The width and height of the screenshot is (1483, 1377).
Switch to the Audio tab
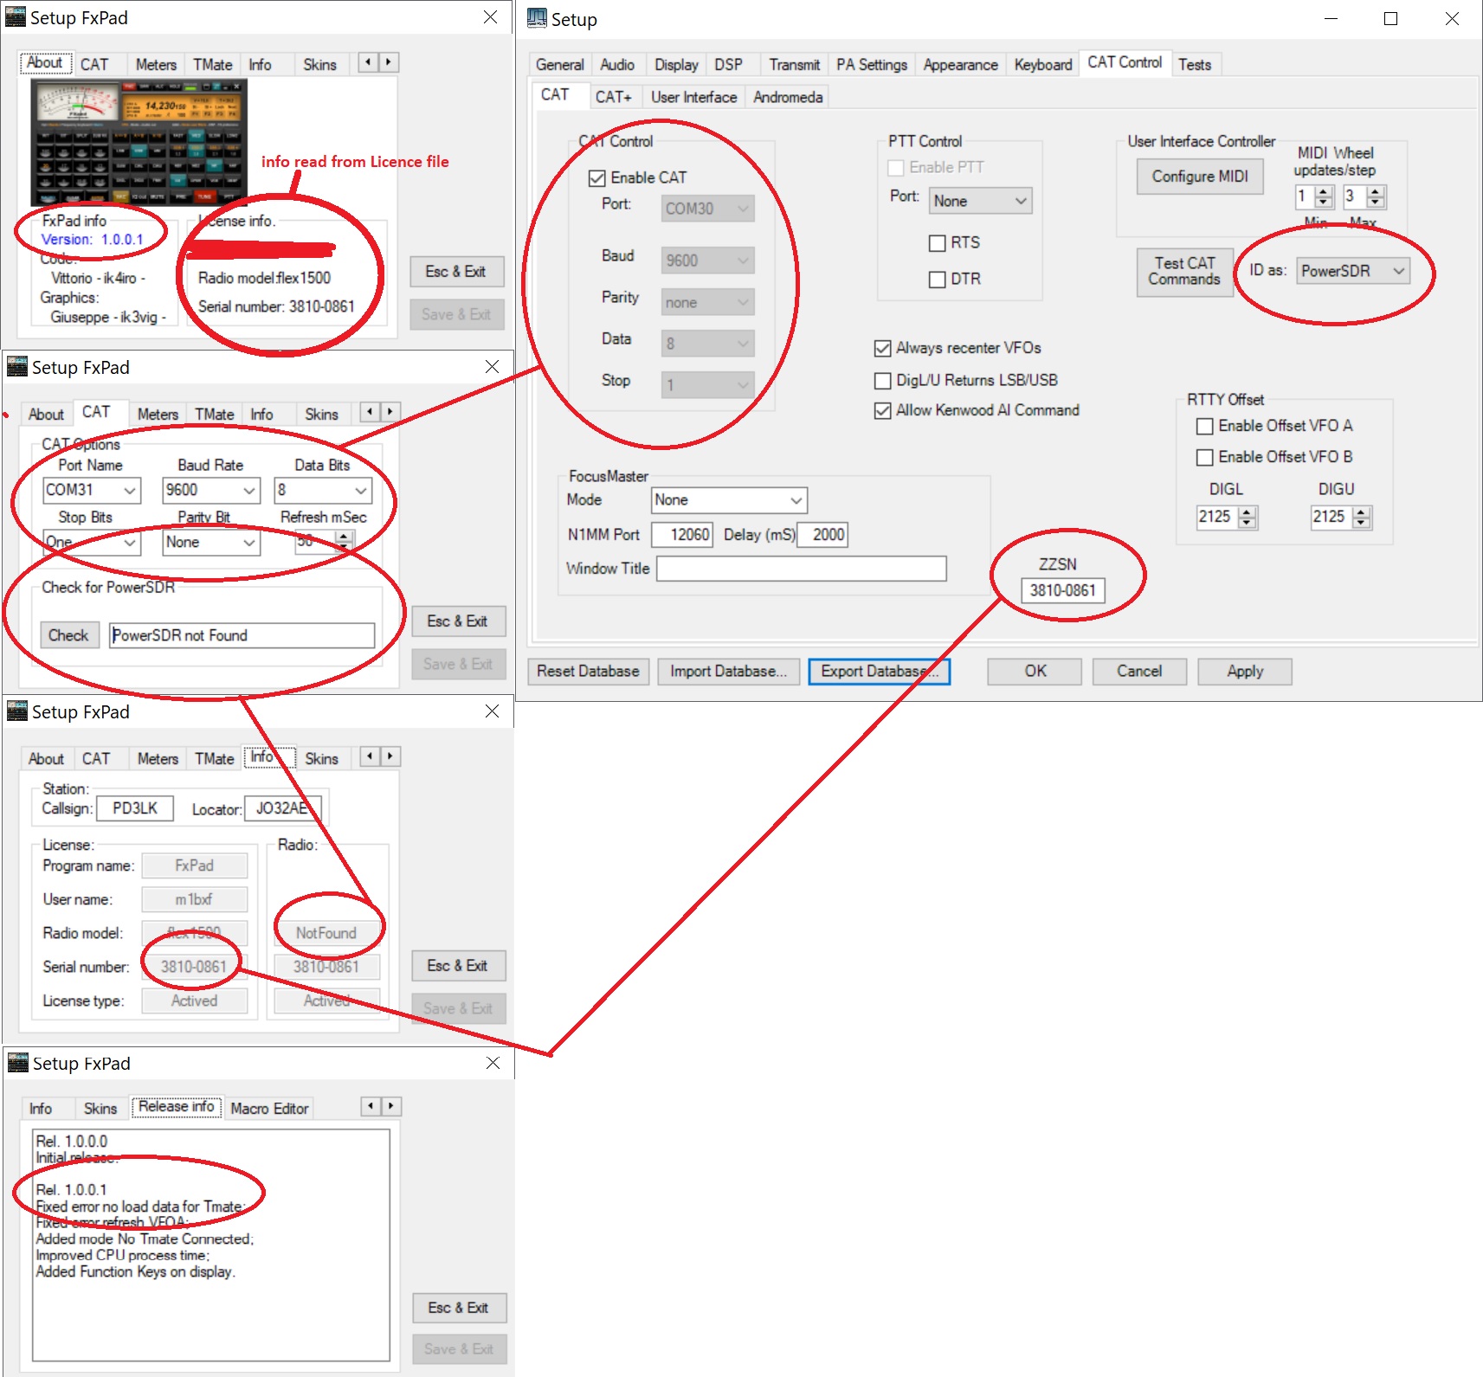[x=617, y=65]
